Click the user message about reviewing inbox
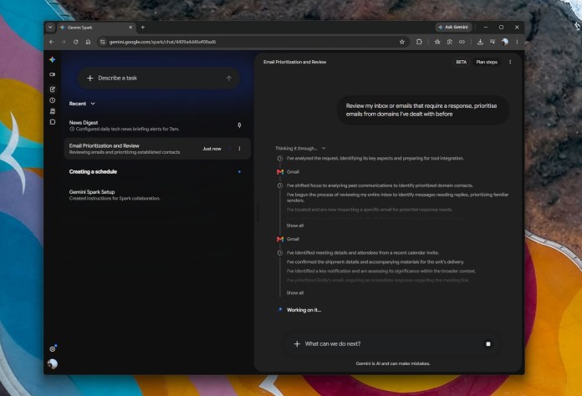 click(422, 110)
